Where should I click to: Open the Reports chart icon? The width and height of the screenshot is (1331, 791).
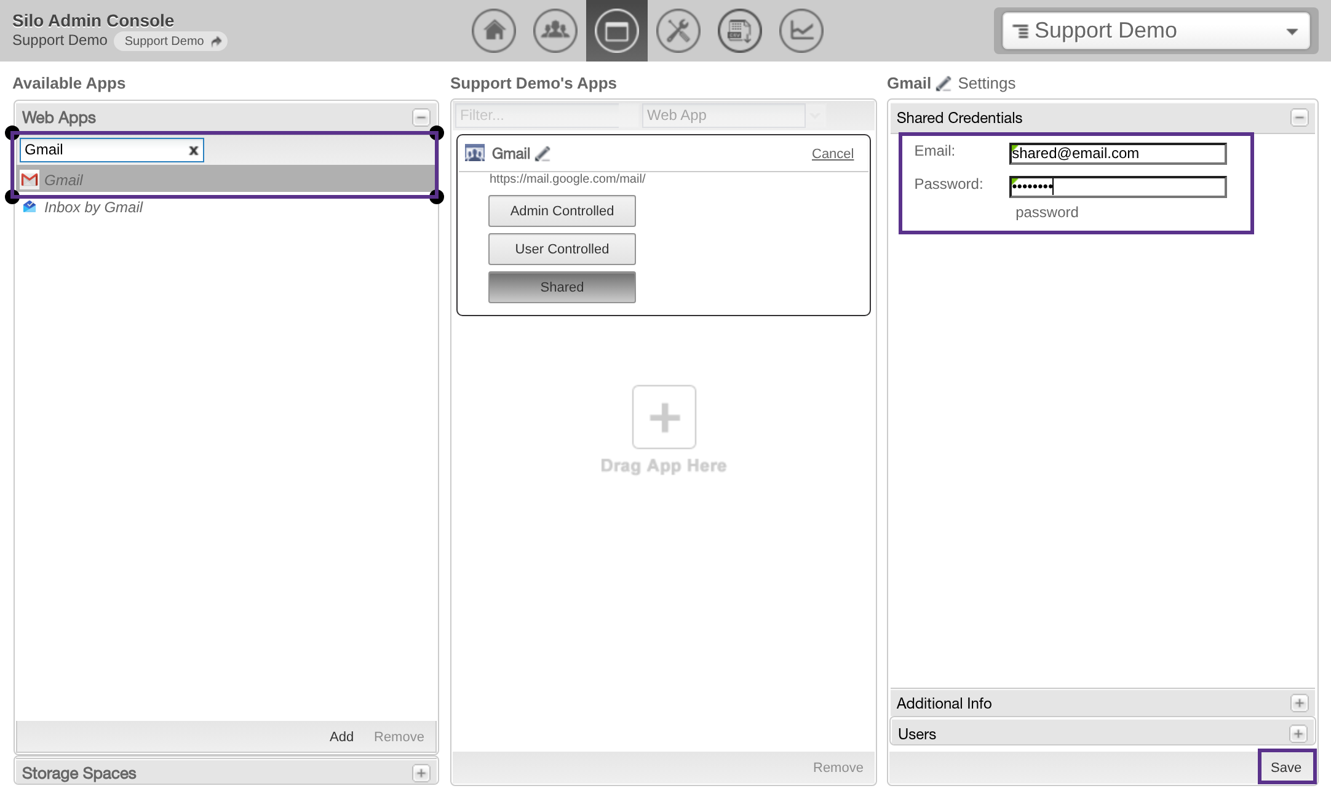click(801, 31)
